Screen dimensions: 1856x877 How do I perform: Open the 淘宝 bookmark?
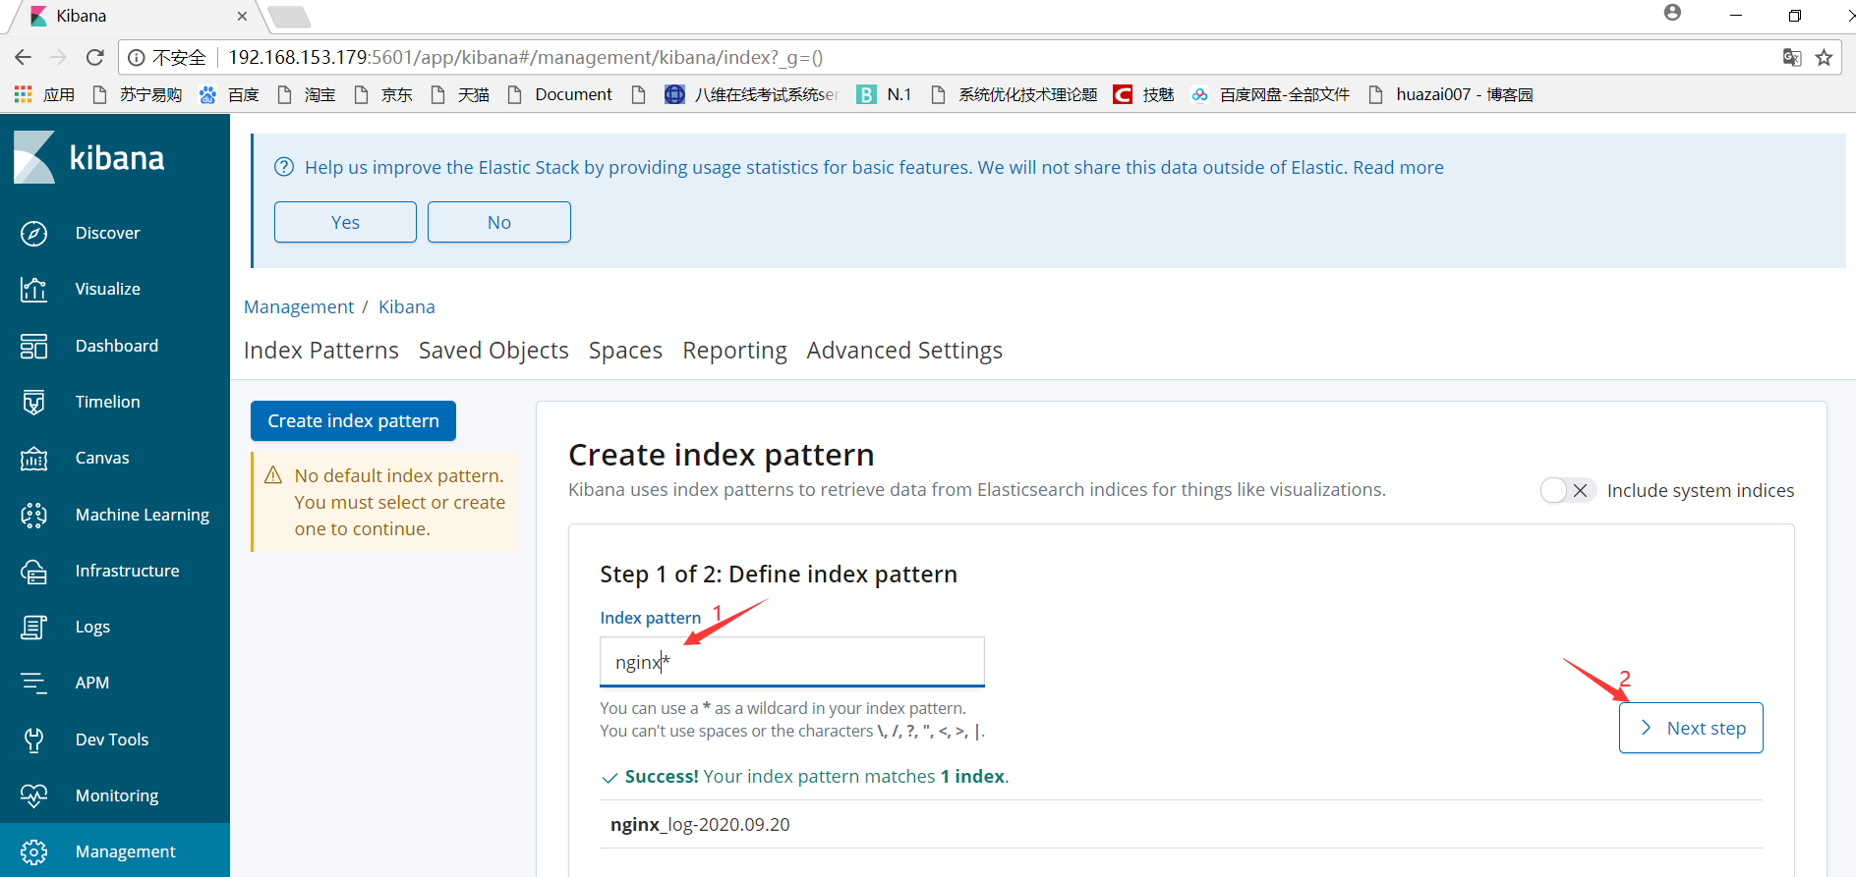click(x=307, y=94)
